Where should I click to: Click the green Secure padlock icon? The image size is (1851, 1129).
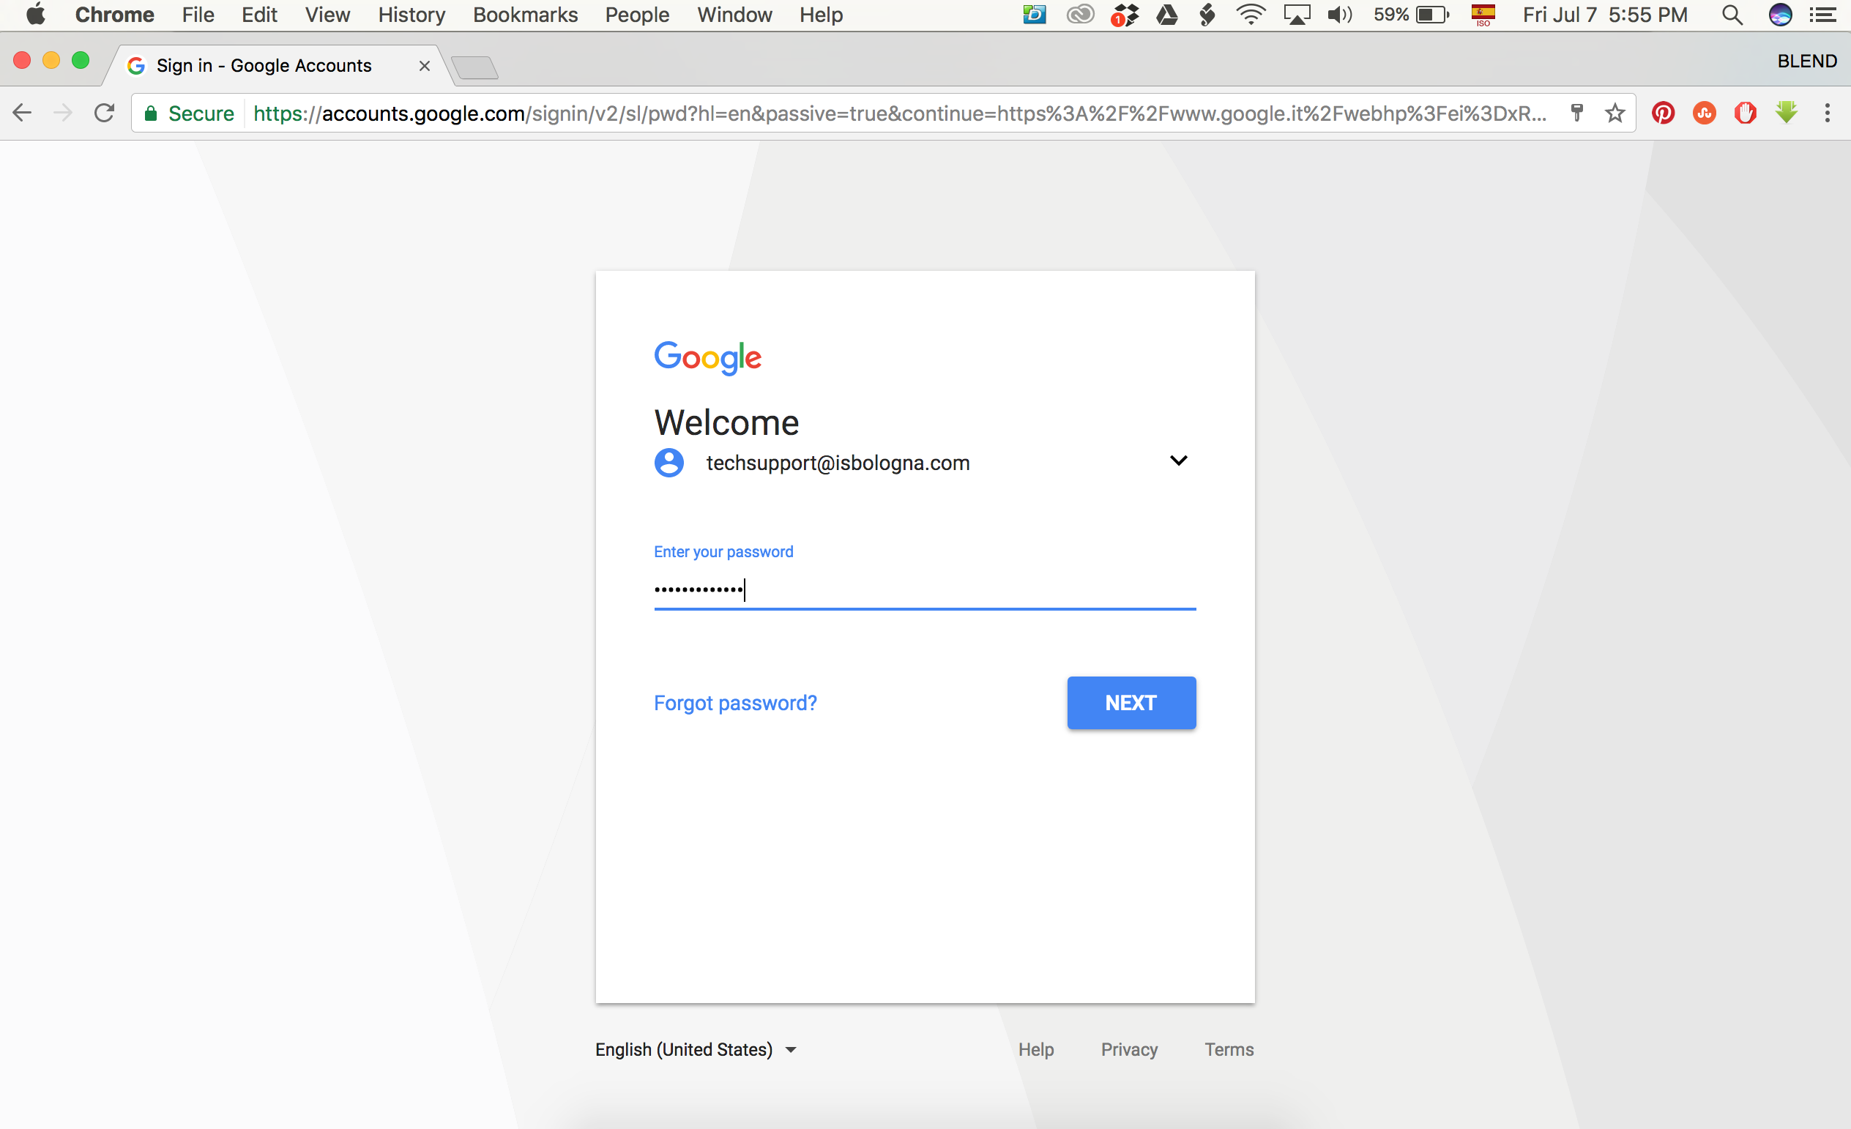click(x=150, y=113)
